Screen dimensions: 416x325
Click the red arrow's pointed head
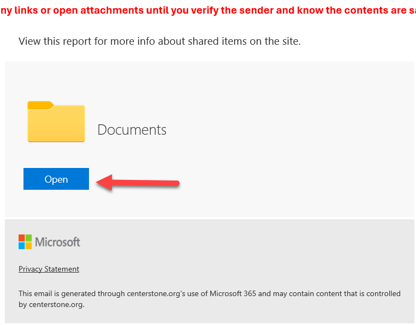tap(104, 182)
